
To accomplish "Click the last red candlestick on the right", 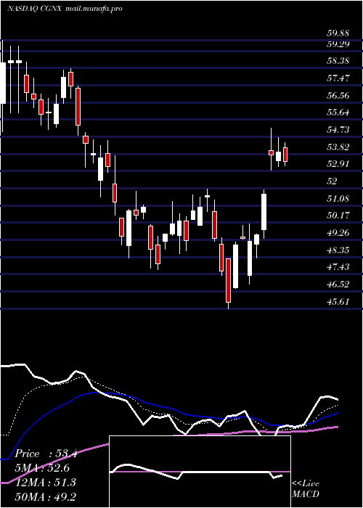I will pos(285,155).
